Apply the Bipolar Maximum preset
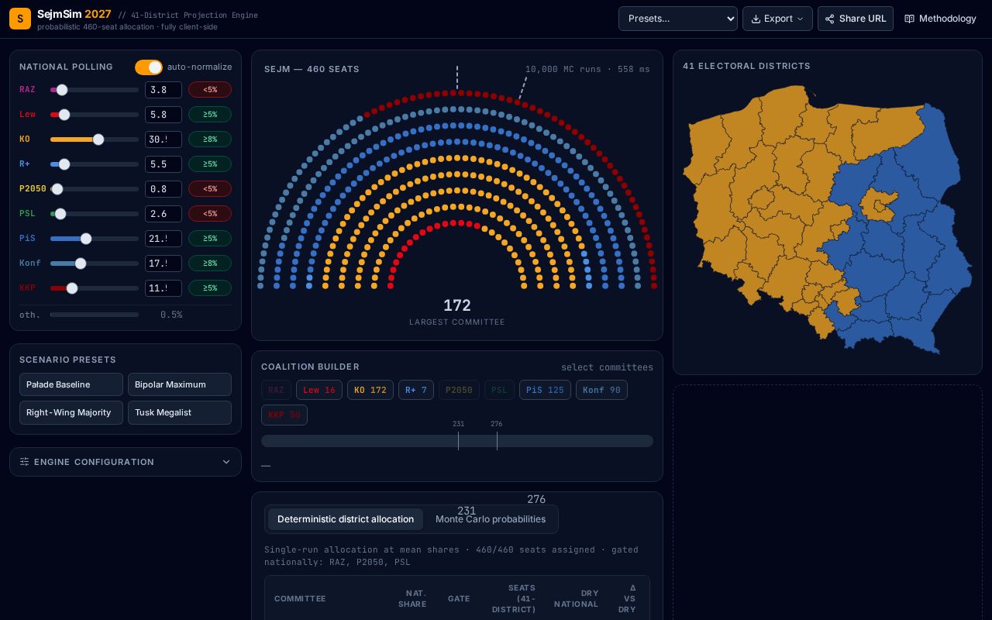Viewport: 992px width, 620px height. pos(180,384)
